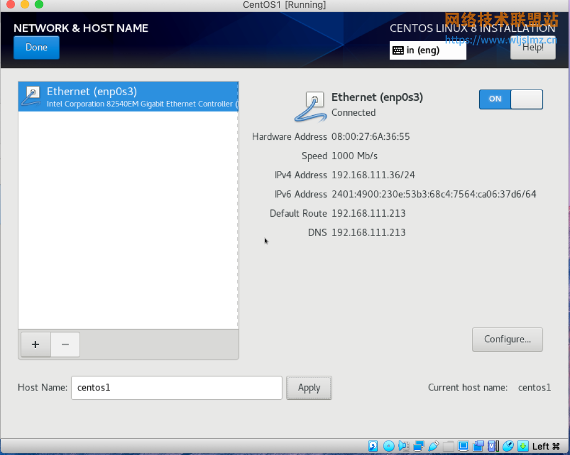Click the hard disk activity status icon
Screen dimensions: 570x455
373,446
